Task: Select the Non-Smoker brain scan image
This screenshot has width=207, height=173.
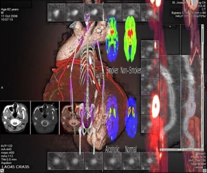Action: [130, 39]
